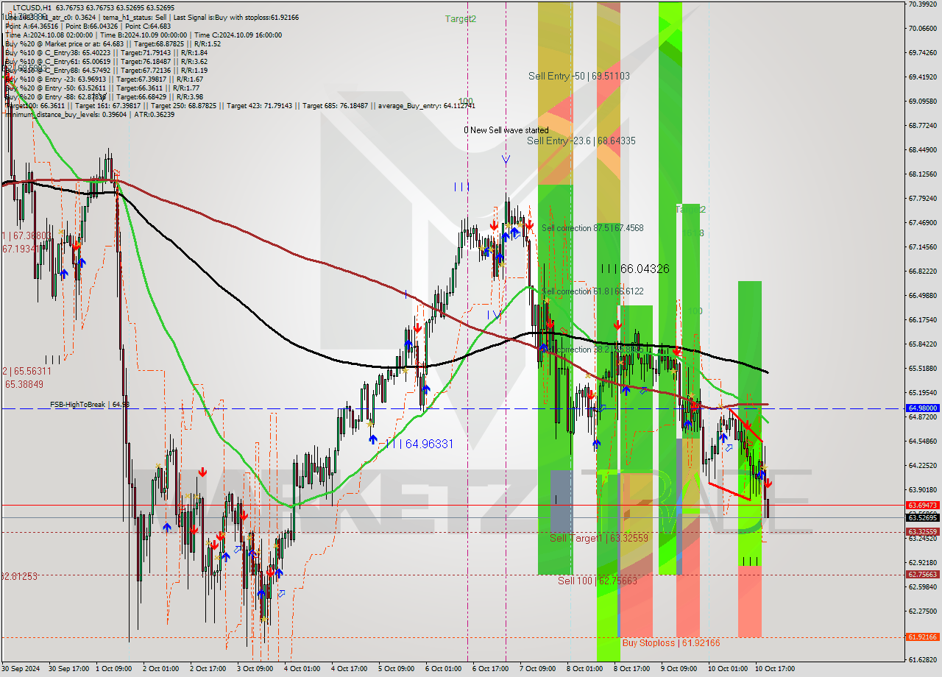
Task: Click the 'Buy %10 @ C_Entry38' line
Action: 106,52
